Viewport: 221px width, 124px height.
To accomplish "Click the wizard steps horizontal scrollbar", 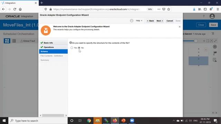I will (53, 115).
